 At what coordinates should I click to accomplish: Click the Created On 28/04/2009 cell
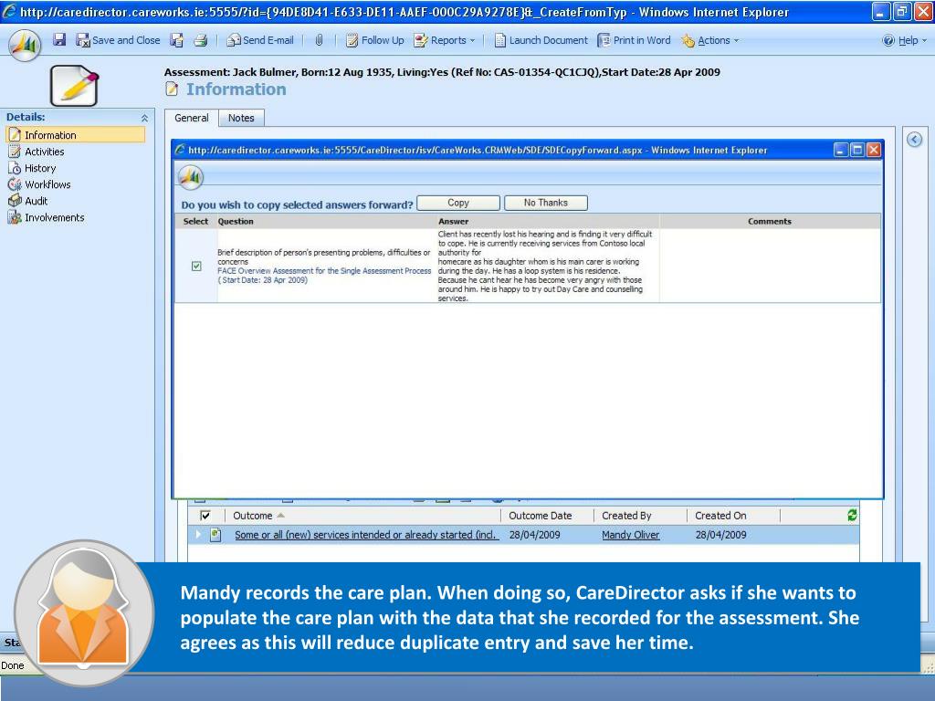[720, 535]
